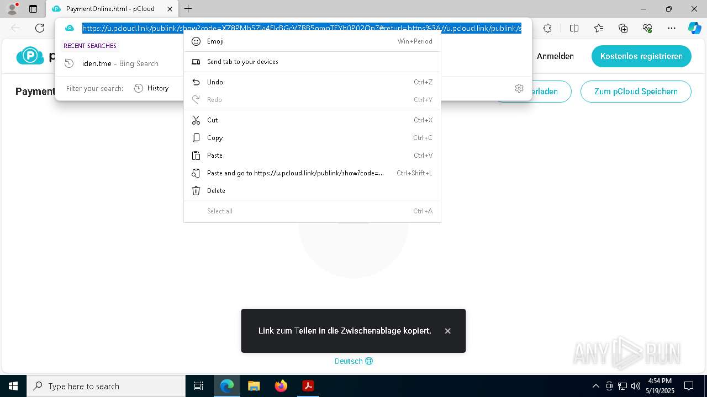Close the PaymentOnline.html tab

[x=170, y=9]
